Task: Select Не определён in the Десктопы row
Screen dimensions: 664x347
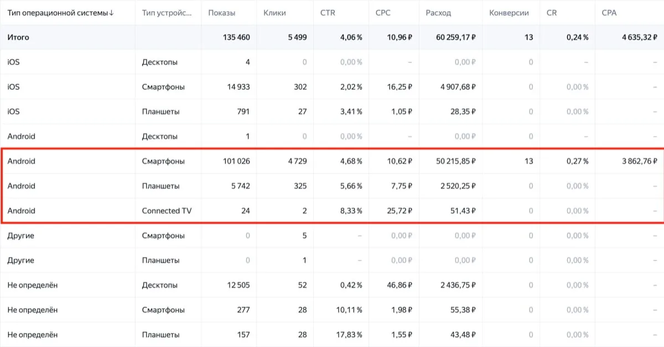Action: tap(33, 285)
